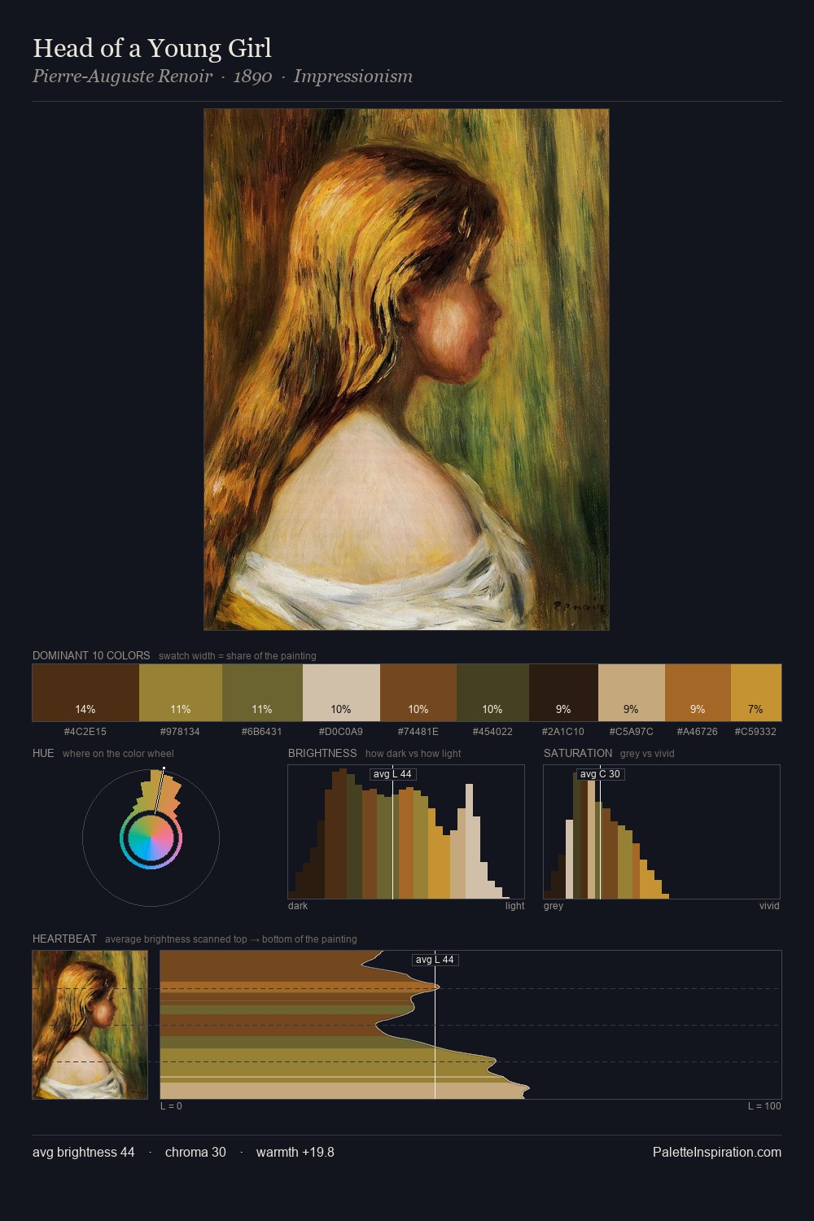814x1221 pixels.
Task: Click the 'avg C 30' label in Saturation chart
Action: pyautogui.click(x=600, y=774)
